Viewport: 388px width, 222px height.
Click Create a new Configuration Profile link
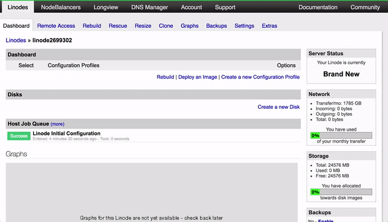(x=260, y=77)
